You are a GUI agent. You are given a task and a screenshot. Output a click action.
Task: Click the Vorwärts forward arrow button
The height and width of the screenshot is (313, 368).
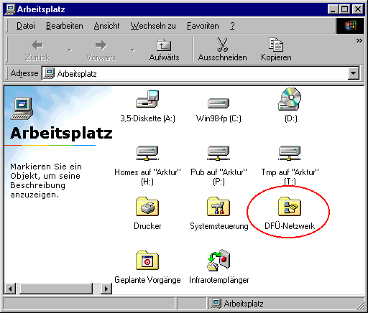click(x=101, y=50)
